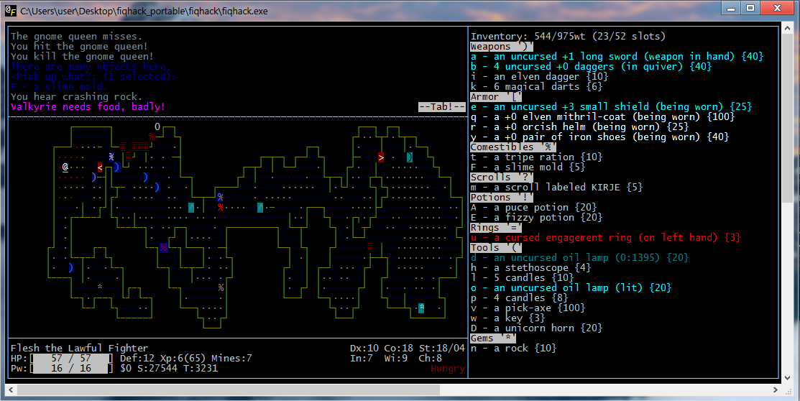Click the teal * gem in the map's lower right
The height and width of the screenshot is (401, 800).
[421, 308]
